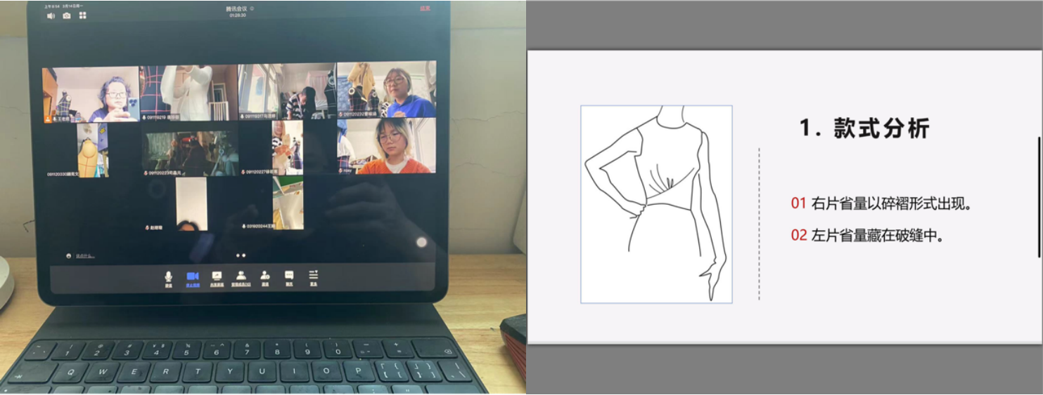Mute the microphone in meeting toolbar

pyautogui.click(x=168, y=277)
